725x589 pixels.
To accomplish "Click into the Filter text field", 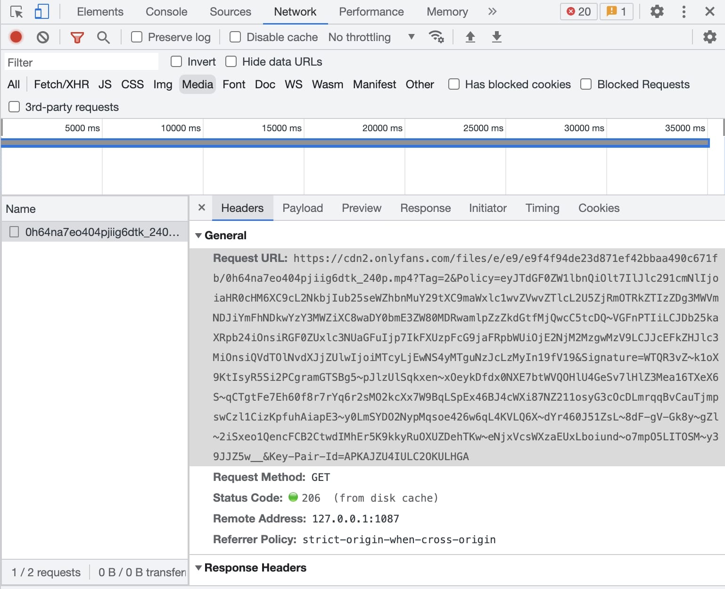I will tap(81, 62).
